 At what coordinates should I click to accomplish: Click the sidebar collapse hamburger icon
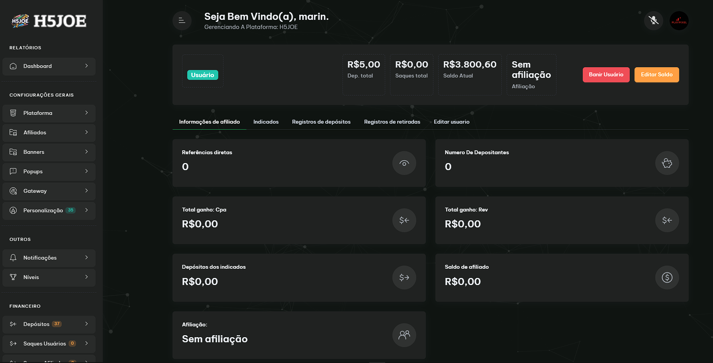click(x=182, y=21)
